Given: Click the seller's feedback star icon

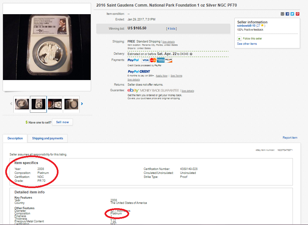Looking at the screenshot, I should [x=262, y=25].
